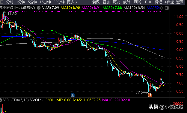The width and height of the screenshot is (187, 113).
Task: Select the 1分钟 period tab
Action: (21, 2)
